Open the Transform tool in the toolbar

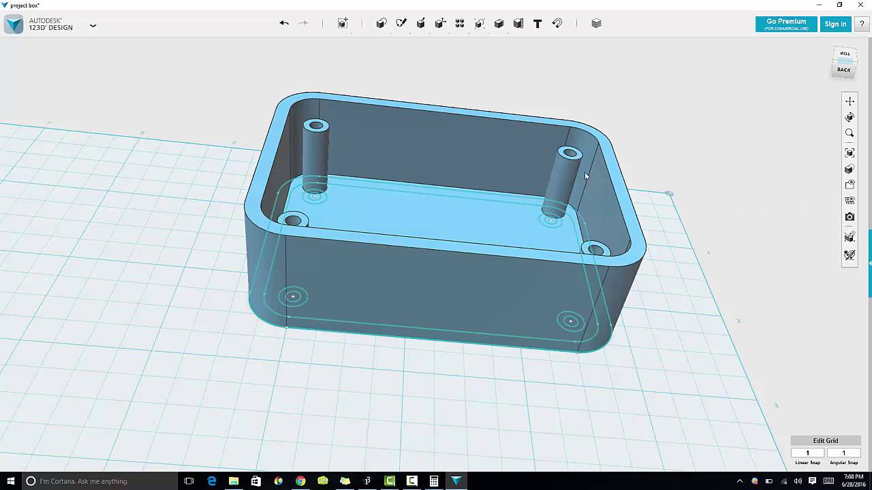point(343,23)
